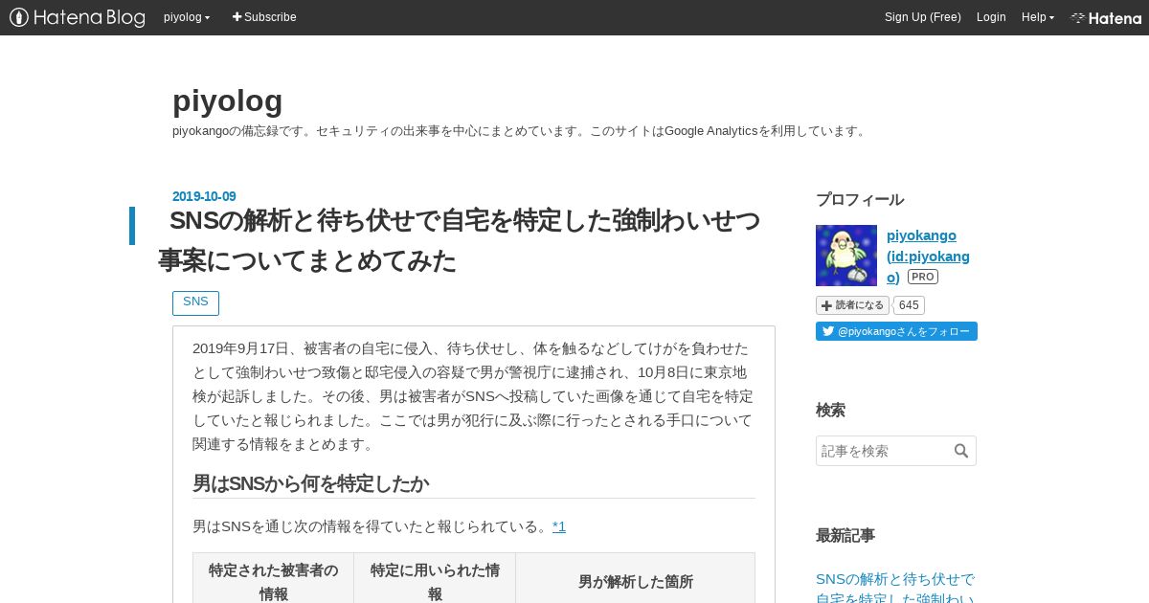Open the 2019-10-09 date link
The width and height of the screenshot is (1149, 603).
click(x=204, y=196)
